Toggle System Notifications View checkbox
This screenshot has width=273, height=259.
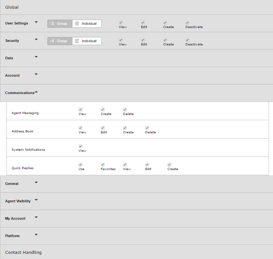80,146
